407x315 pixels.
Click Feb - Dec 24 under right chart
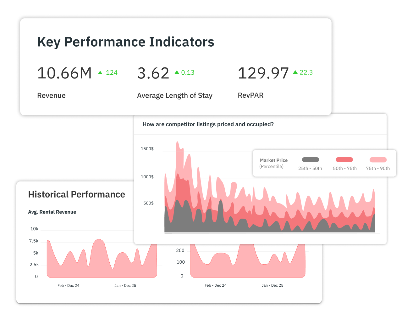tap(215, 285)
